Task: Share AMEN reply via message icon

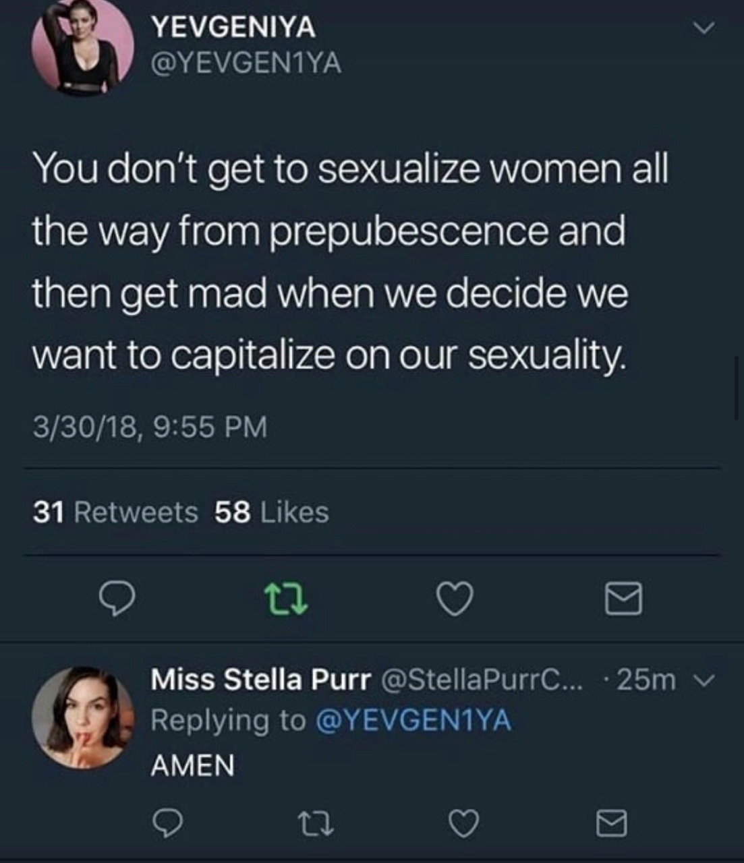Action: coord(612,823)
